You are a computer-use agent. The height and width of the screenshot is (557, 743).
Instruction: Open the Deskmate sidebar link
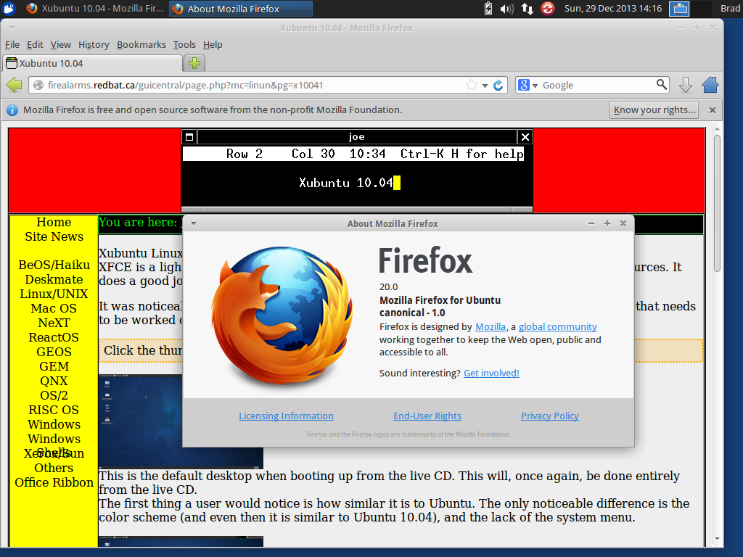[x=54, y=279]
